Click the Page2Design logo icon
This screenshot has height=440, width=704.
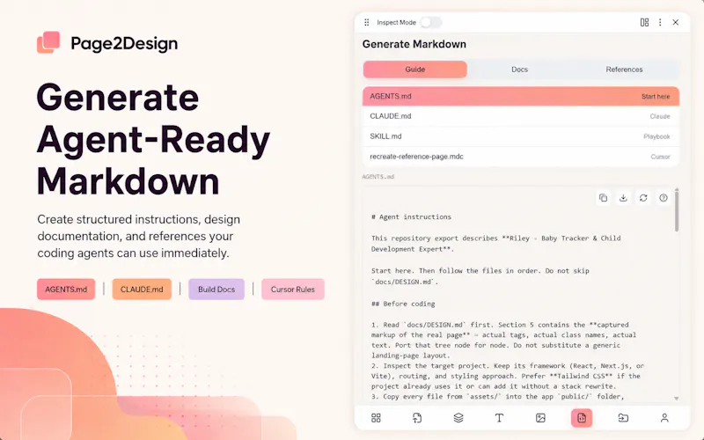48,42
